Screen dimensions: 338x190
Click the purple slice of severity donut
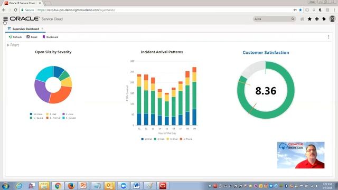click(41, 91)
